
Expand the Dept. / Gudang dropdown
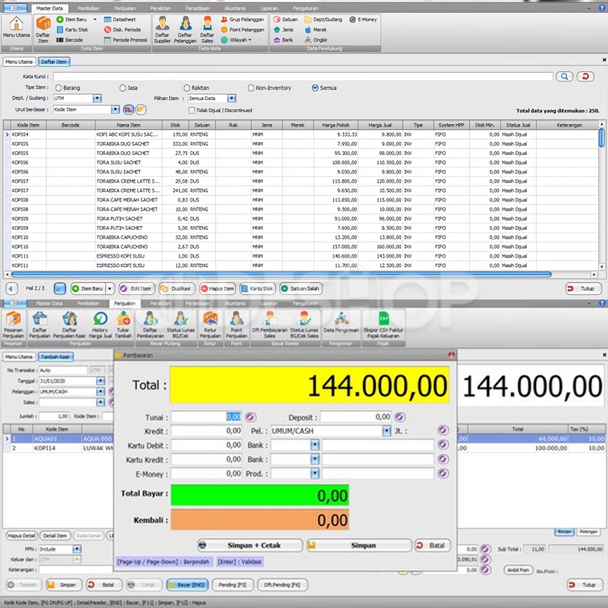pyautogui.click(x=97, y=99)
